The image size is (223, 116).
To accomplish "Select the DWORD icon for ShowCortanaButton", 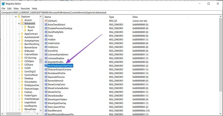I will coord(46,88).
